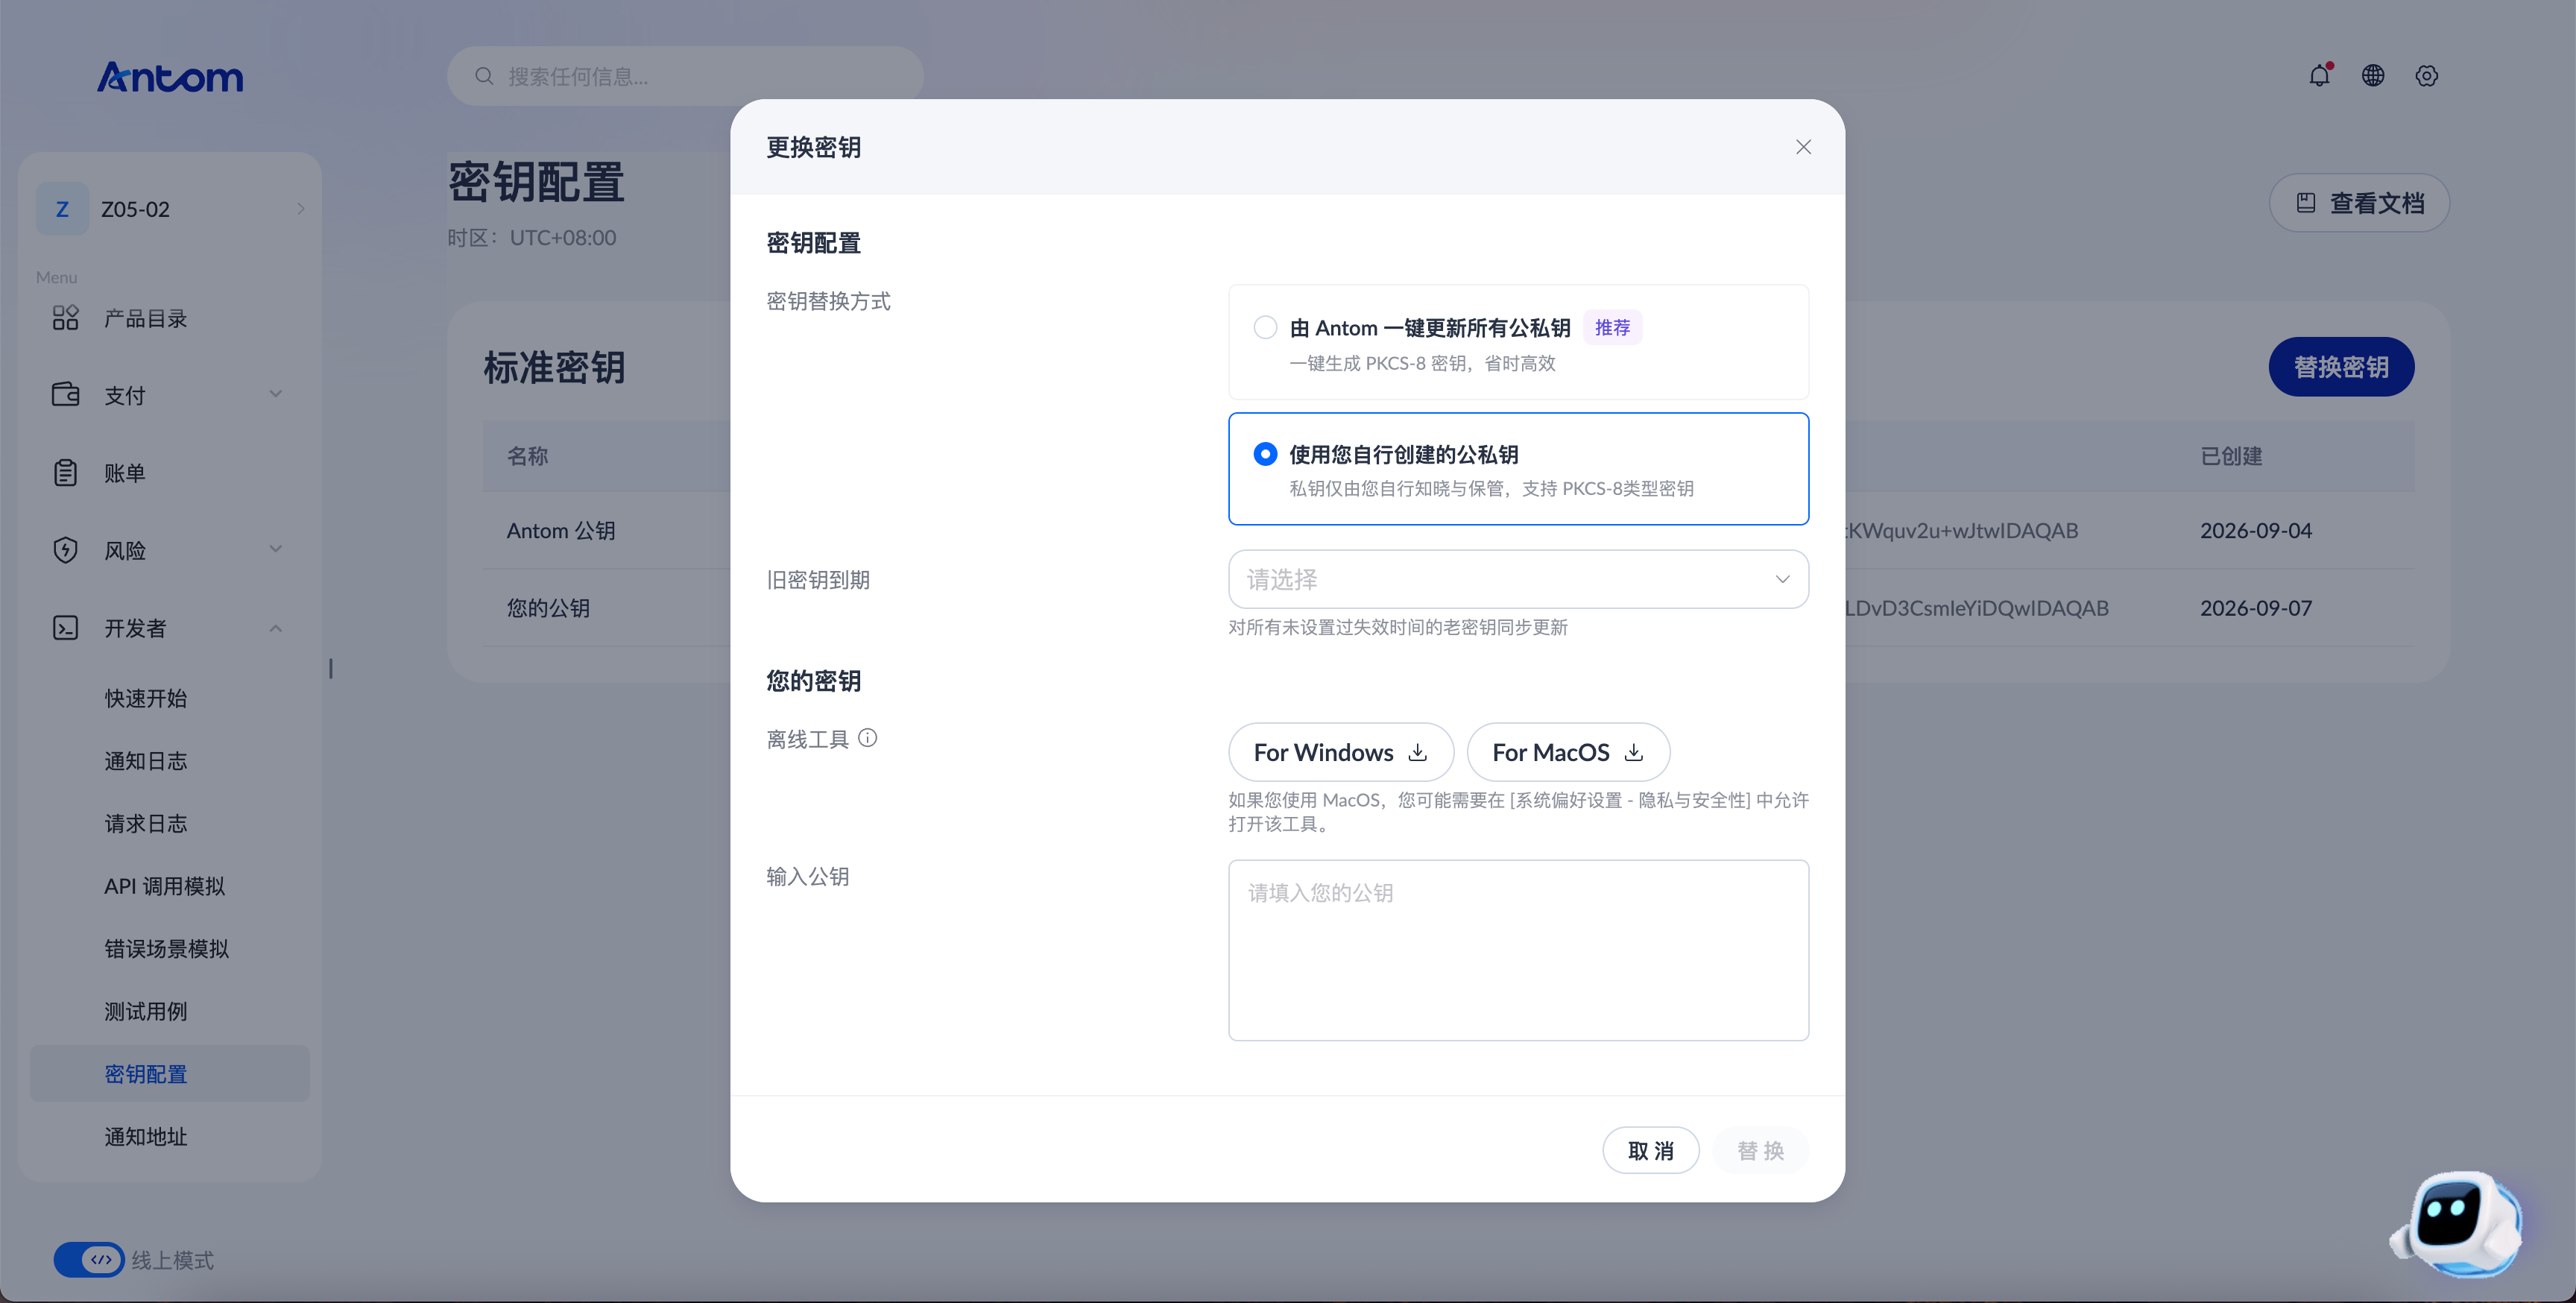Open 错误场景模拟 menu item
Screen dimensions: 2576x1303
(x=167, y=949)
